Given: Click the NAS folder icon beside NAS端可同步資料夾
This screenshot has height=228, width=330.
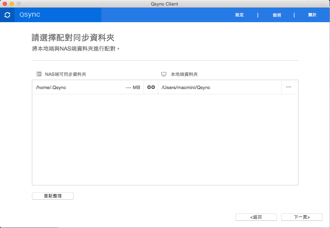Looking at the screenshot, I should pyautogui.click(x=39, y=74).
